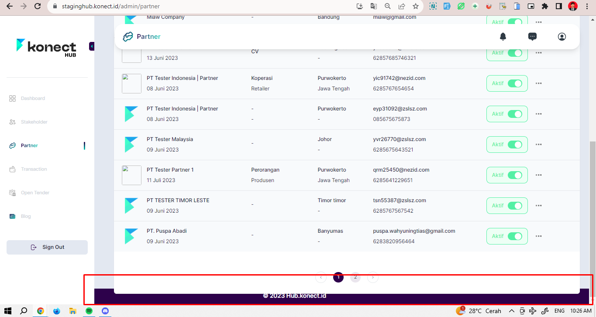Click the taskbar clock showing 10:26 AM
Screen dimensions: 596x317
pos(581,311)
